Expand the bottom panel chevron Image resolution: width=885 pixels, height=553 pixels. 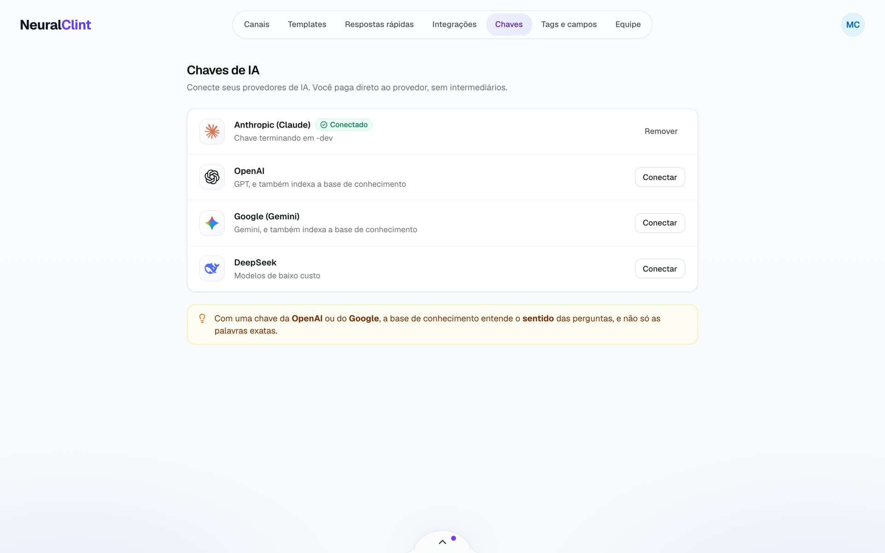coord(442,542)
